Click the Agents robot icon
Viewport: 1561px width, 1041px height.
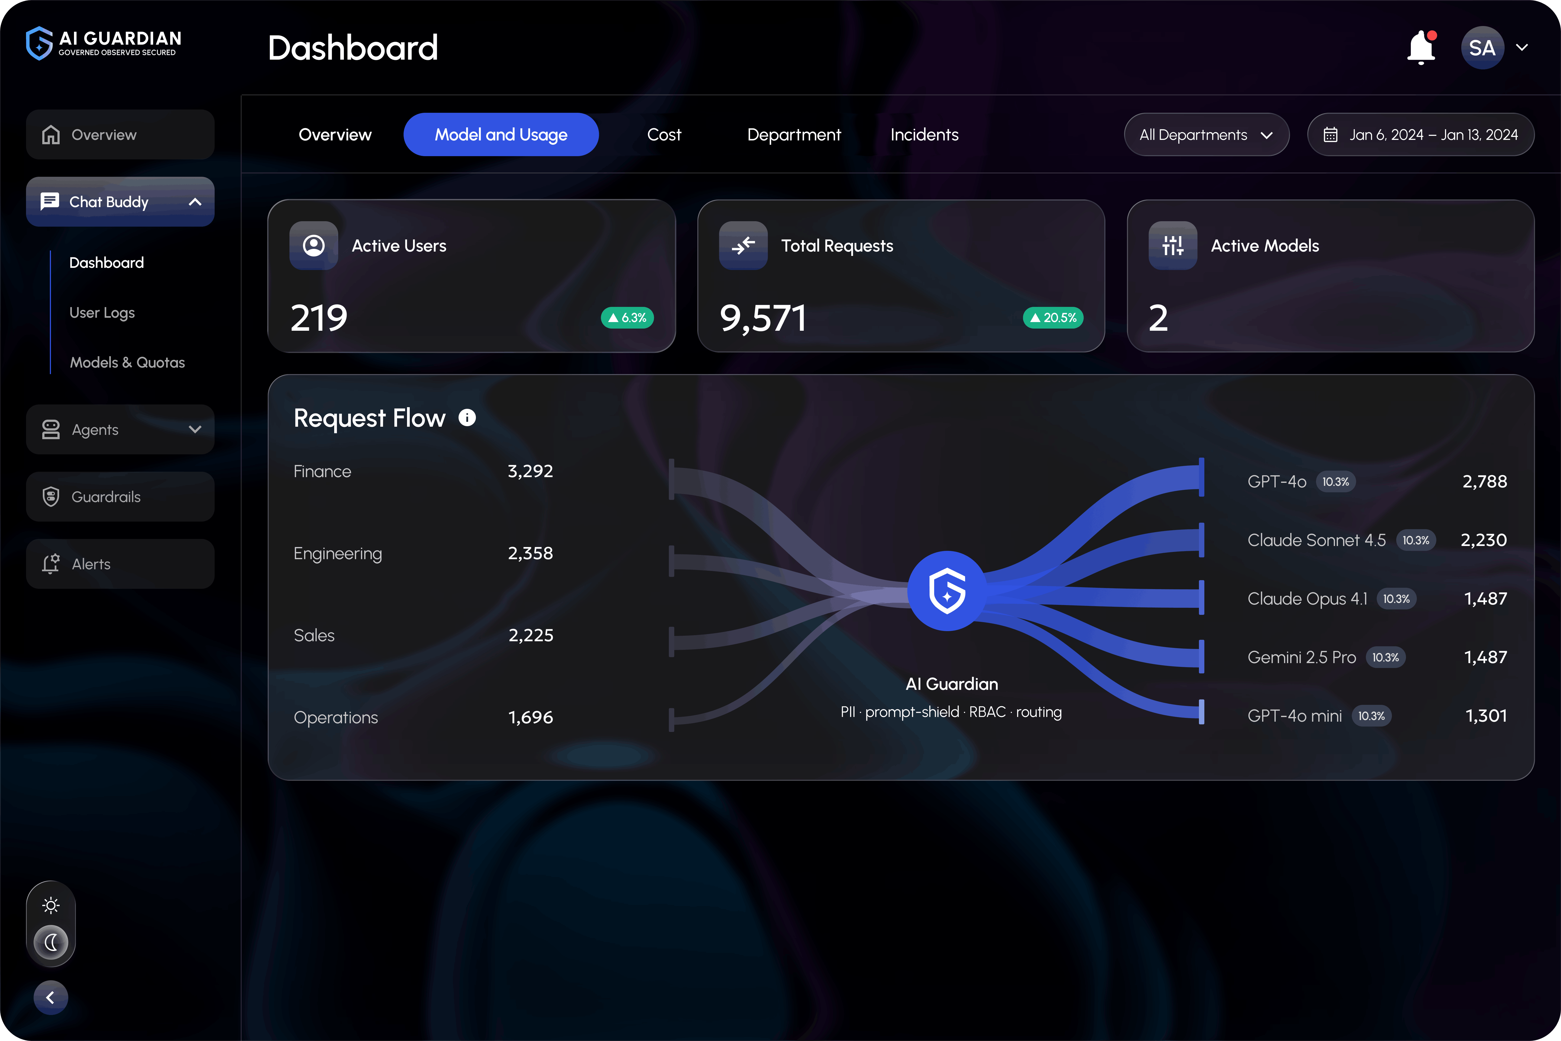tap(51, 429)
